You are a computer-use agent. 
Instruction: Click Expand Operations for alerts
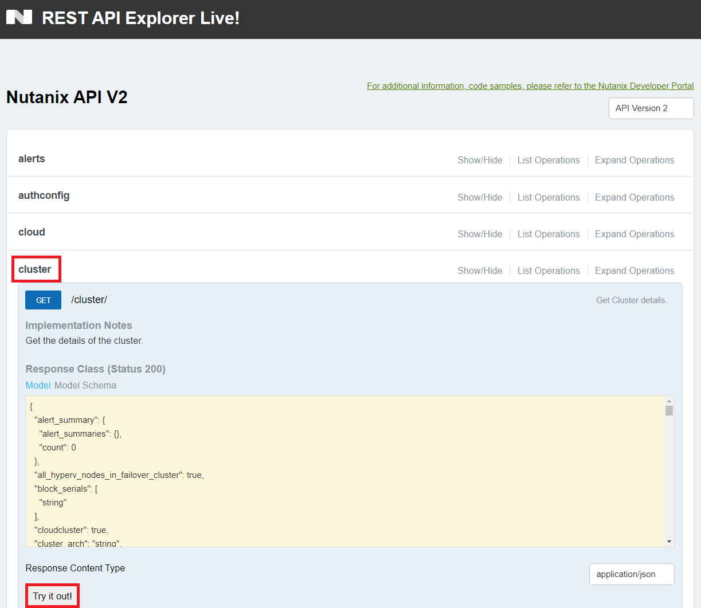634,160
